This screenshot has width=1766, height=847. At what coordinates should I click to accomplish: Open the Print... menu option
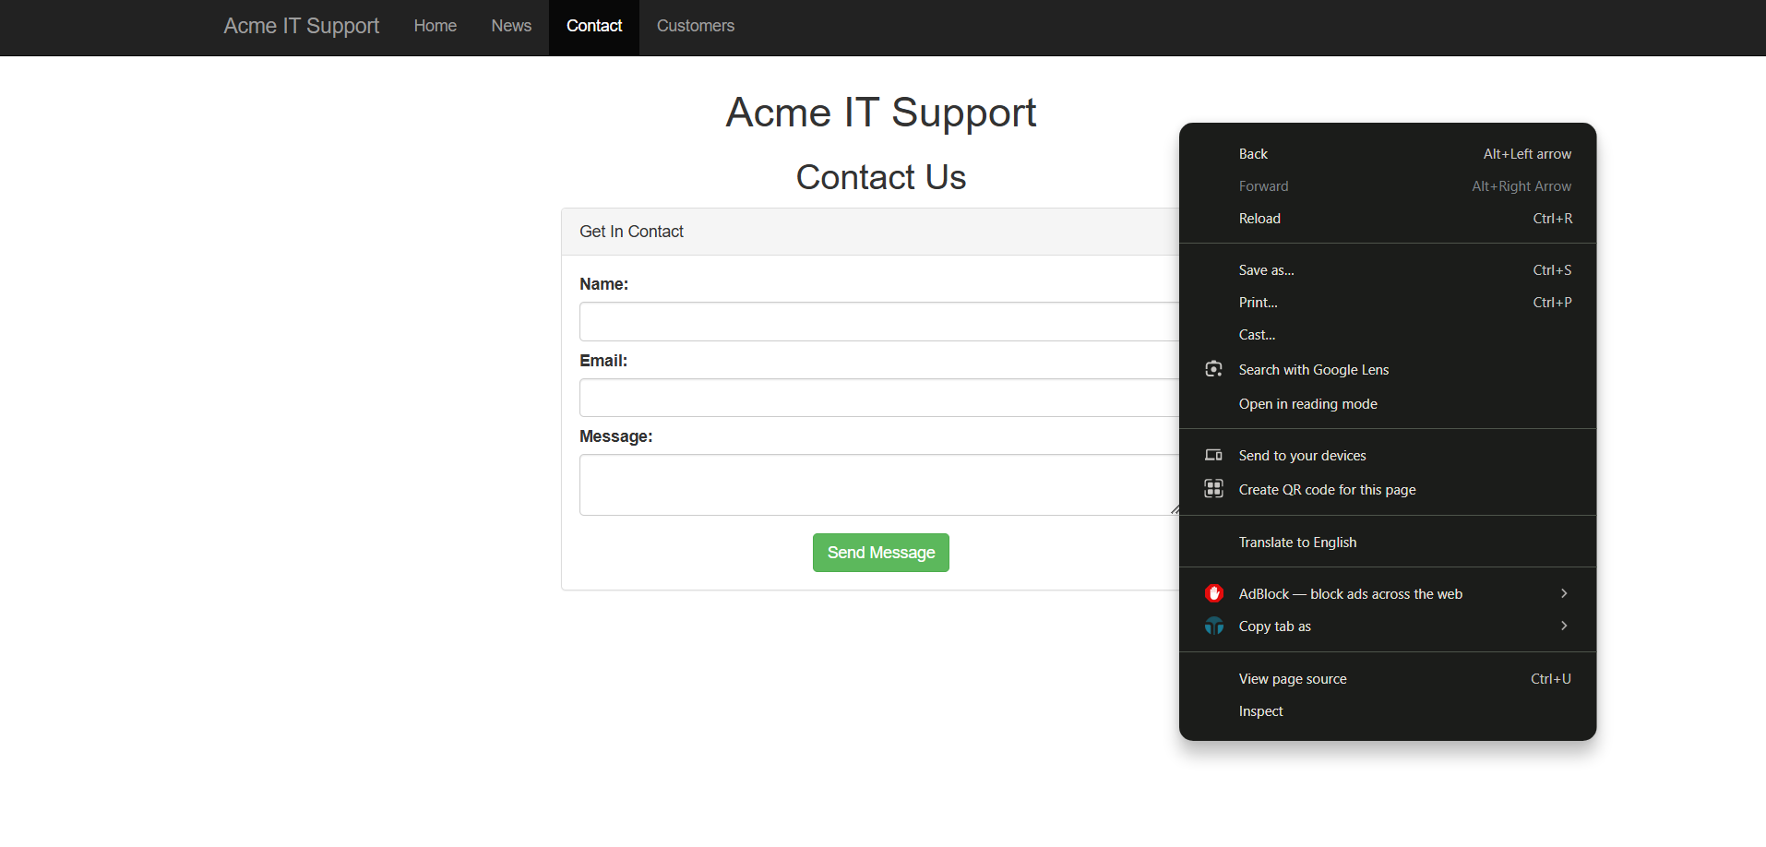(1258, 303)
